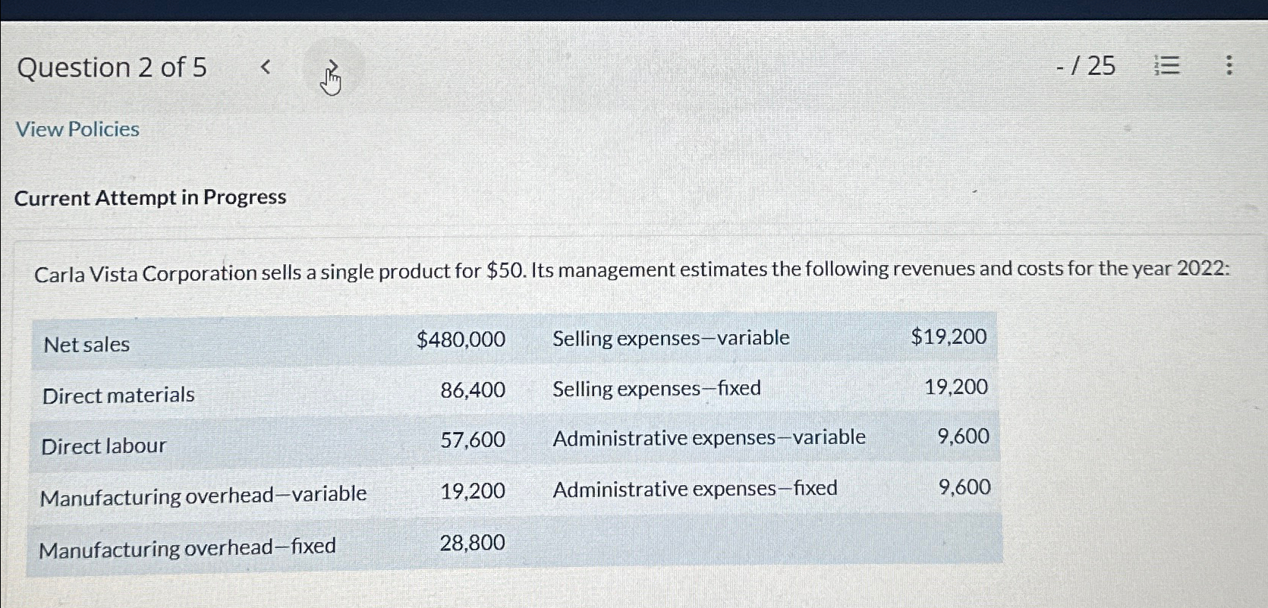
Task: Click the $480,000 value cell
Action: coord(460,339)
